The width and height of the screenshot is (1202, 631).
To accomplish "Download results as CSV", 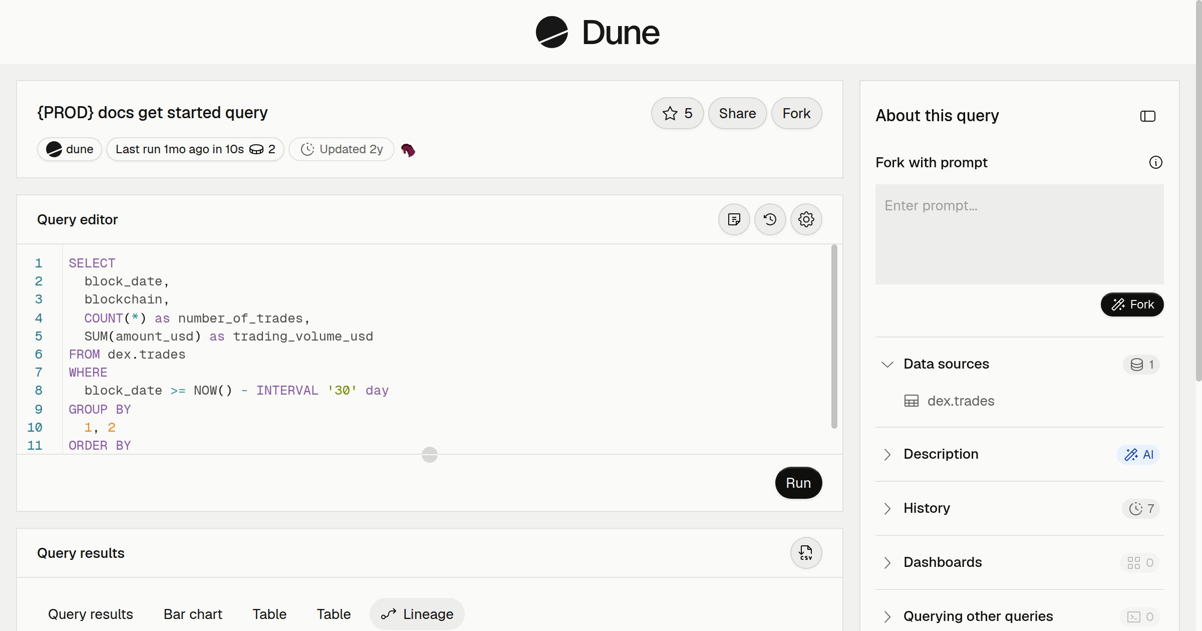I will pyautogui.click(x=806, y=553).
